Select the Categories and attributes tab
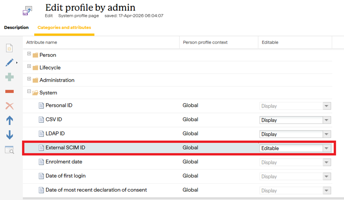 pyautogui.click(x=64, y=27)
